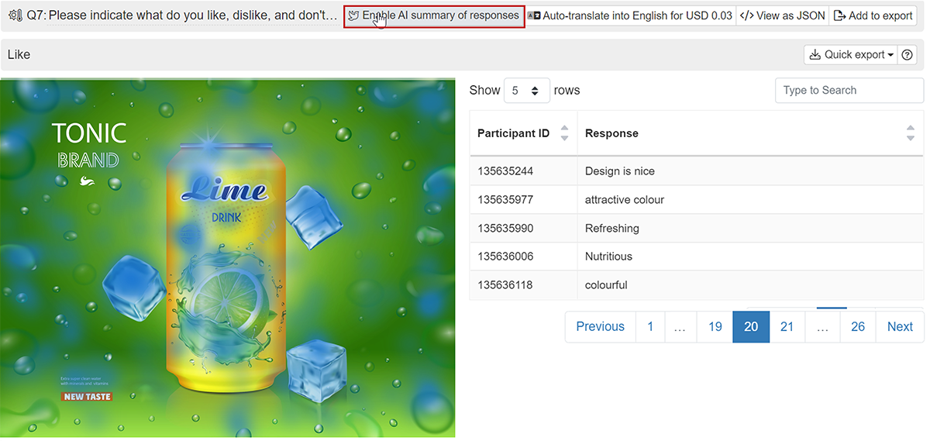Click Auto-translate into English button
This screenshot has height=441, width=930.
pyautogui.click(x=629, y=16)
